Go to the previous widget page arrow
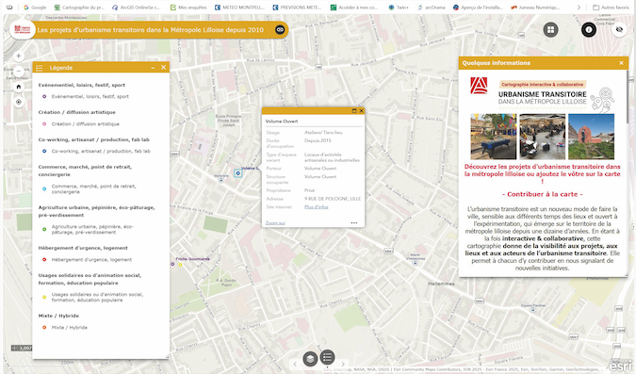Image resolution: width=636 pixels, height=374 pixels. pos(295,364)
